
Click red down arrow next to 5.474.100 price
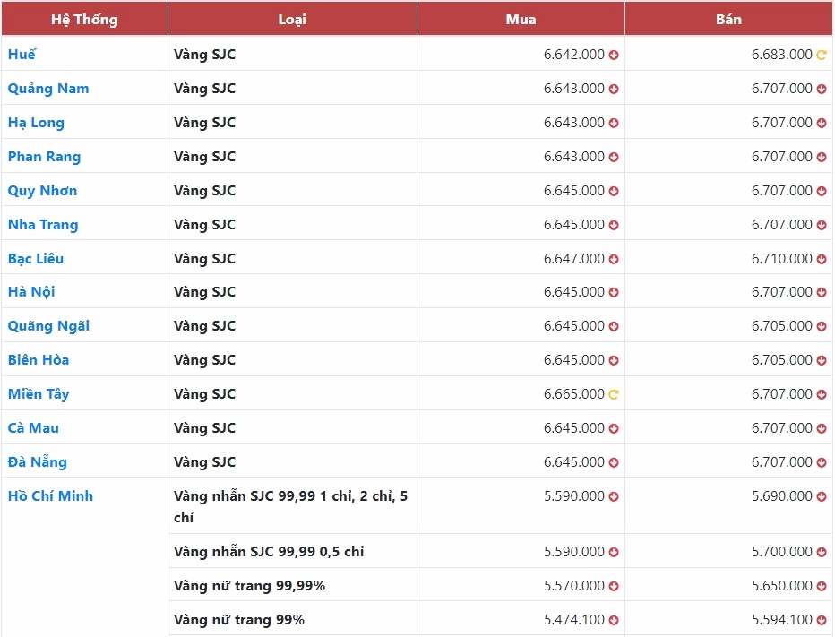click(614, 621)
